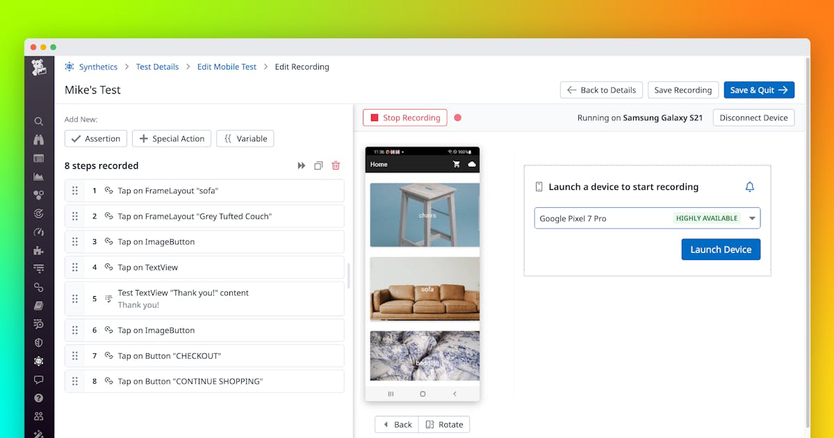Open the shopping cart icon in phone app
This screenshot has width=834, height=438.
(457, 164)
